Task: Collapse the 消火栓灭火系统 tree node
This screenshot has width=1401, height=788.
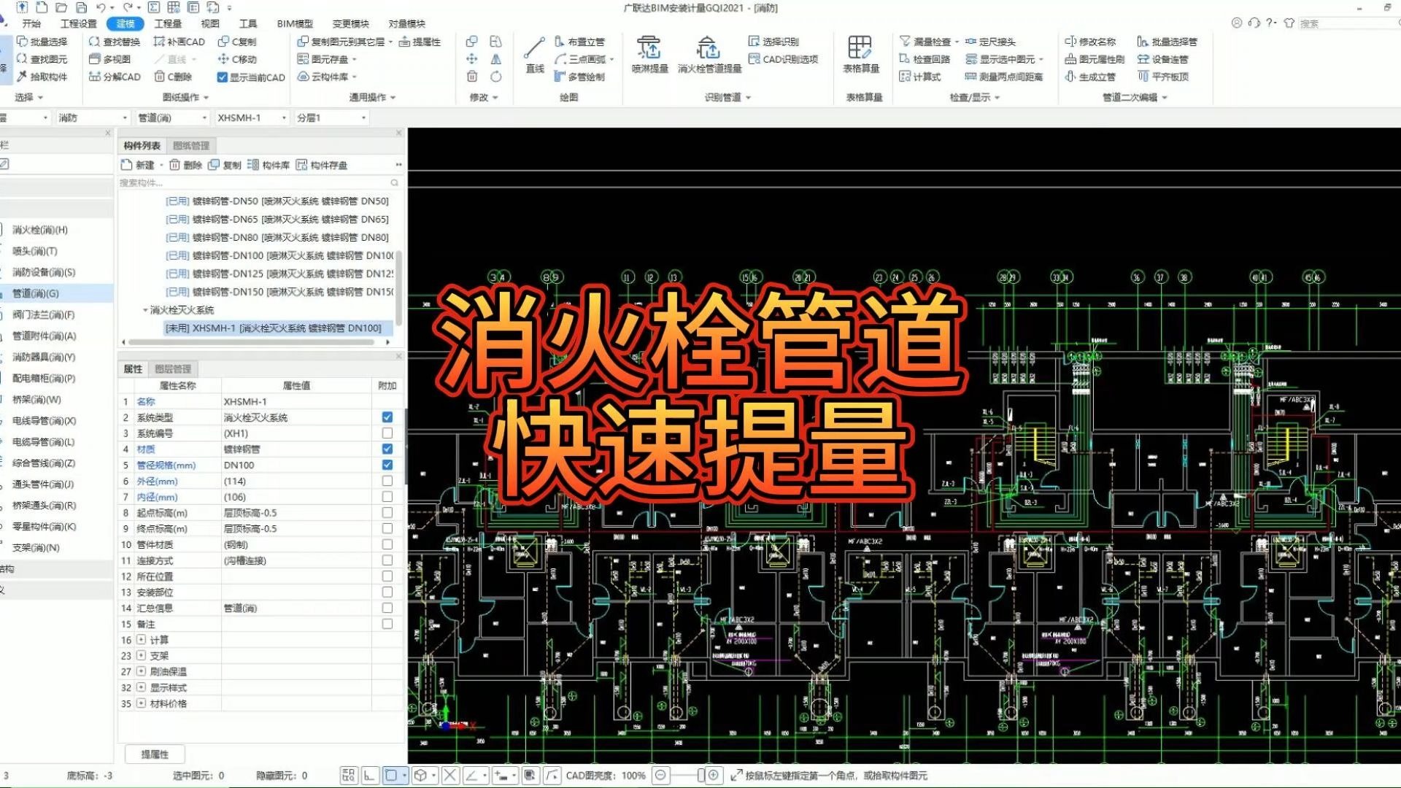Action: point(144,309)
